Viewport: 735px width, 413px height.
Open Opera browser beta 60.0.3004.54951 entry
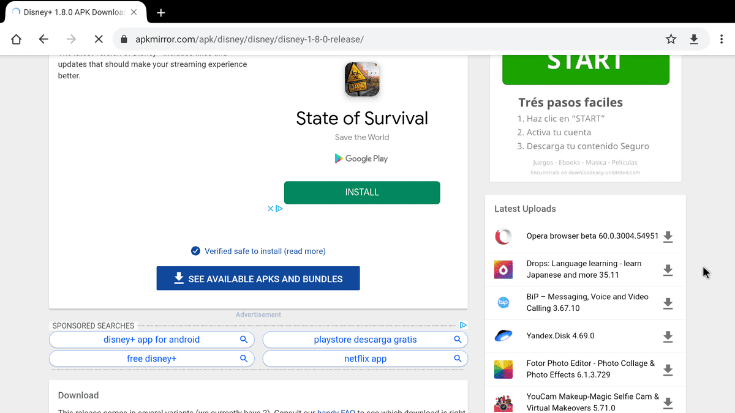coord(592,236)
